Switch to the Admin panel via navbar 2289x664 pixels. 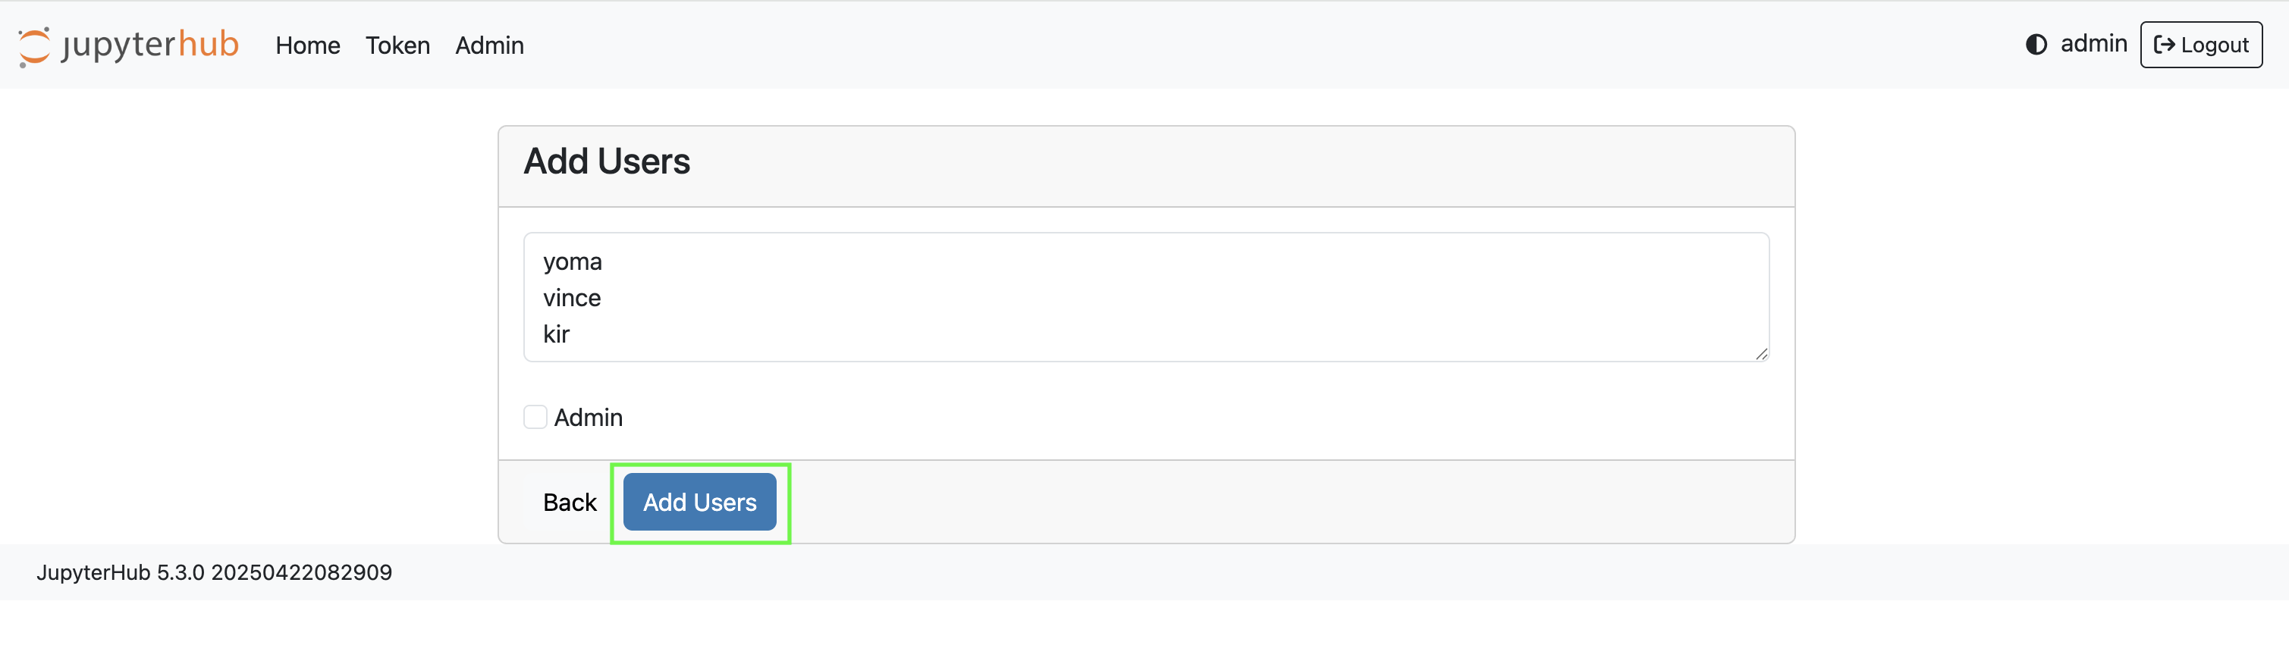tap(488, 45)
